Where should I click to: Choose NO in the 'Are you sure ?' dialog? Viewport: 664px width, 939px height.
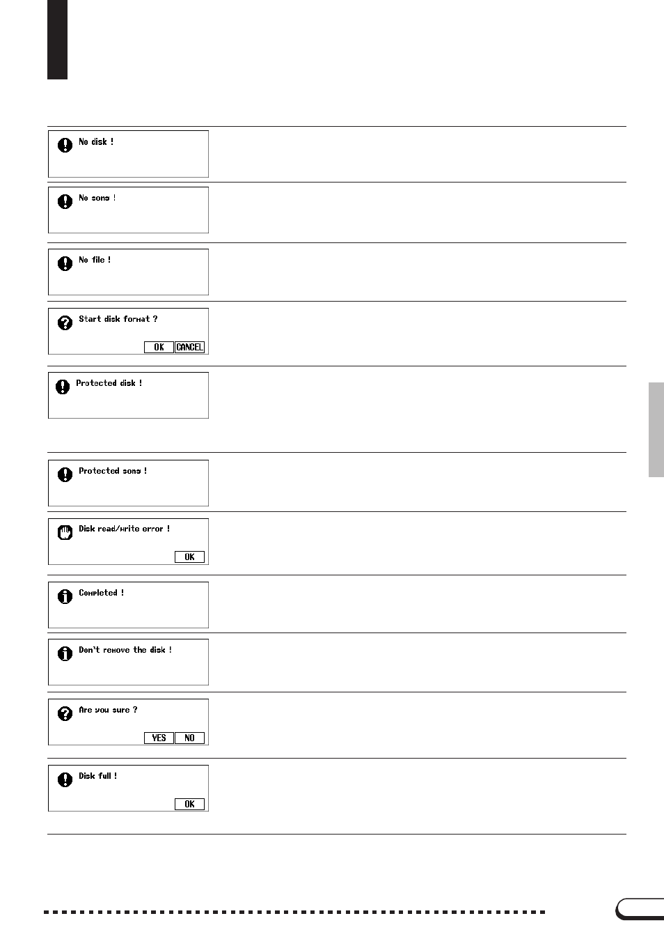click(189, 738)
